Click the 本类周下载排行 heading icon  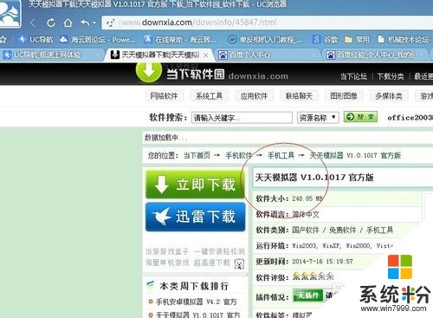click(x=151, y=285)
